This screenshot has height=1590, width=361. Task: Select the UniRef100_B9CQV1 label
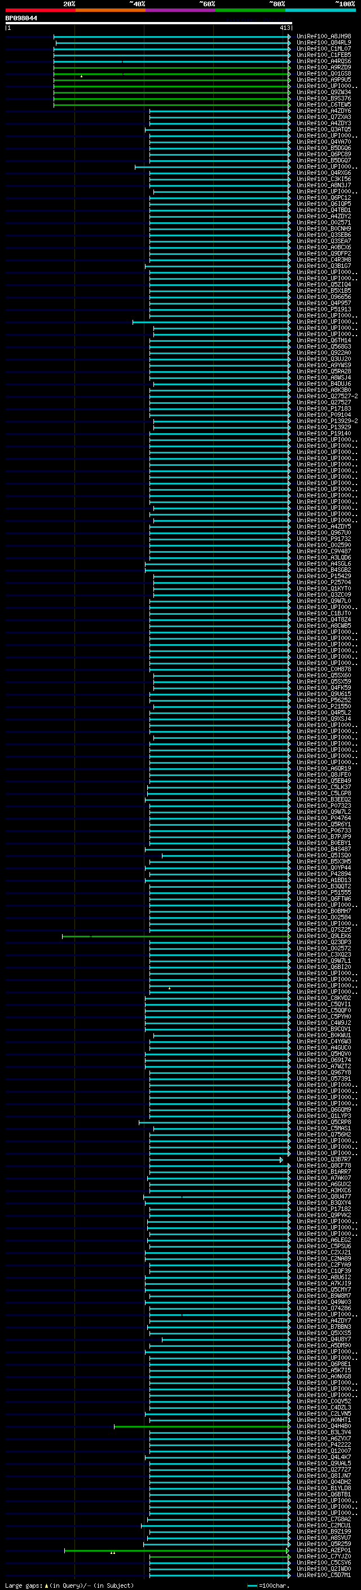click(x=323, y=1029)
